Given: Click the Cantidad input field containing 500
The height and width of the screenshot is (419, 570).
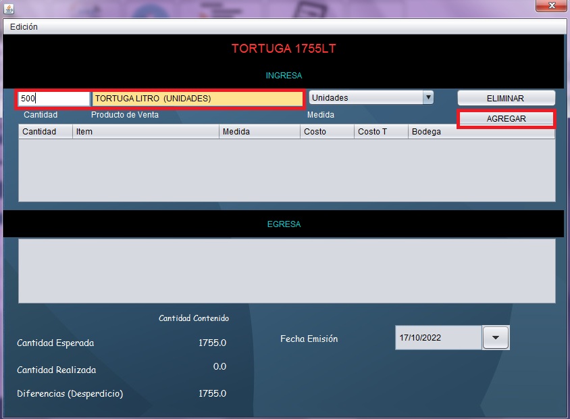Looking at the screenshot, I should (x=53, y=99).
